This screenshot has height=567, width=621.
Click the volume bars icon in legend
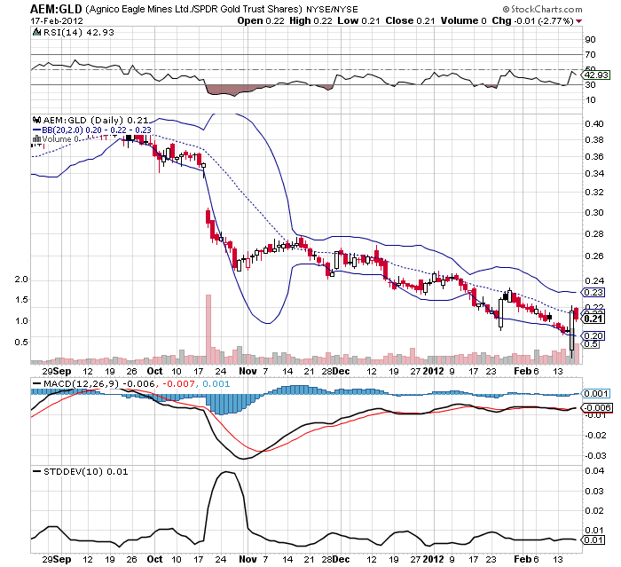pyautogui.click(x=36, y=138)
